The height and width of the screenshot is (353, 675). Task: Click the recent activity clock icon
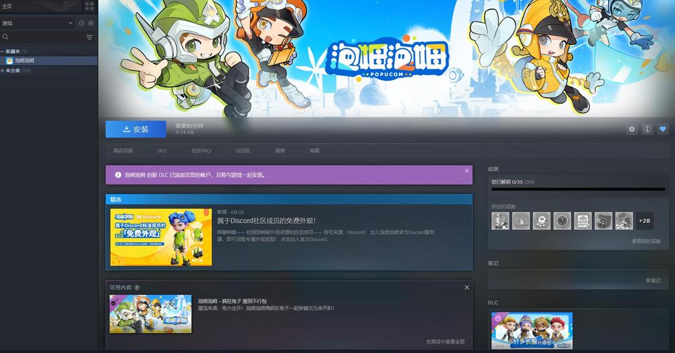point(81,23)
